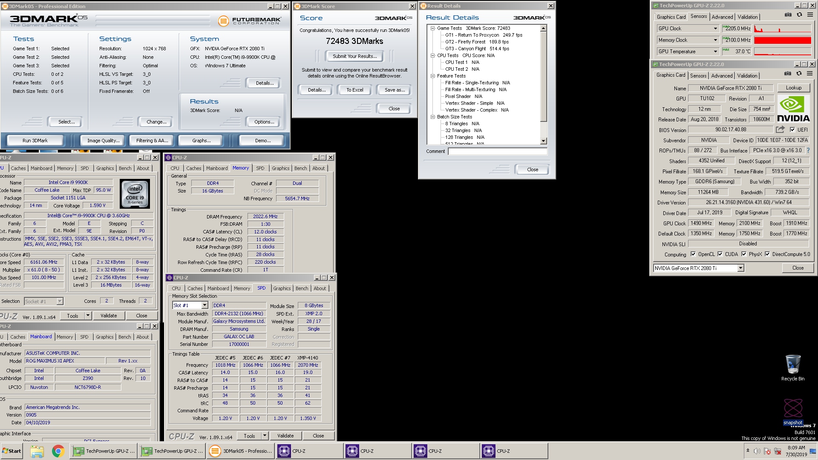
Task: Collapse CPU Tests tree node
Action: tap(432, 55)
